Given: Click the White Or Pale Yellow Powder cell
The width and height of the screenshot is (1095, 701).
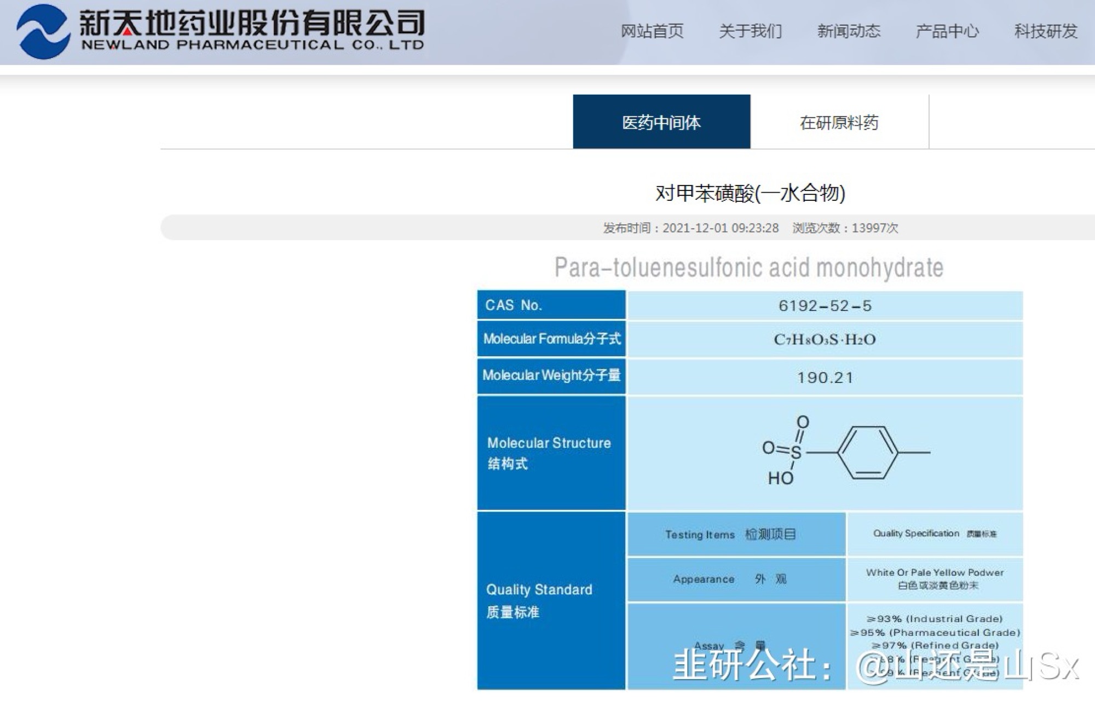Looking at the screenshot, I should tap(935, 579).
